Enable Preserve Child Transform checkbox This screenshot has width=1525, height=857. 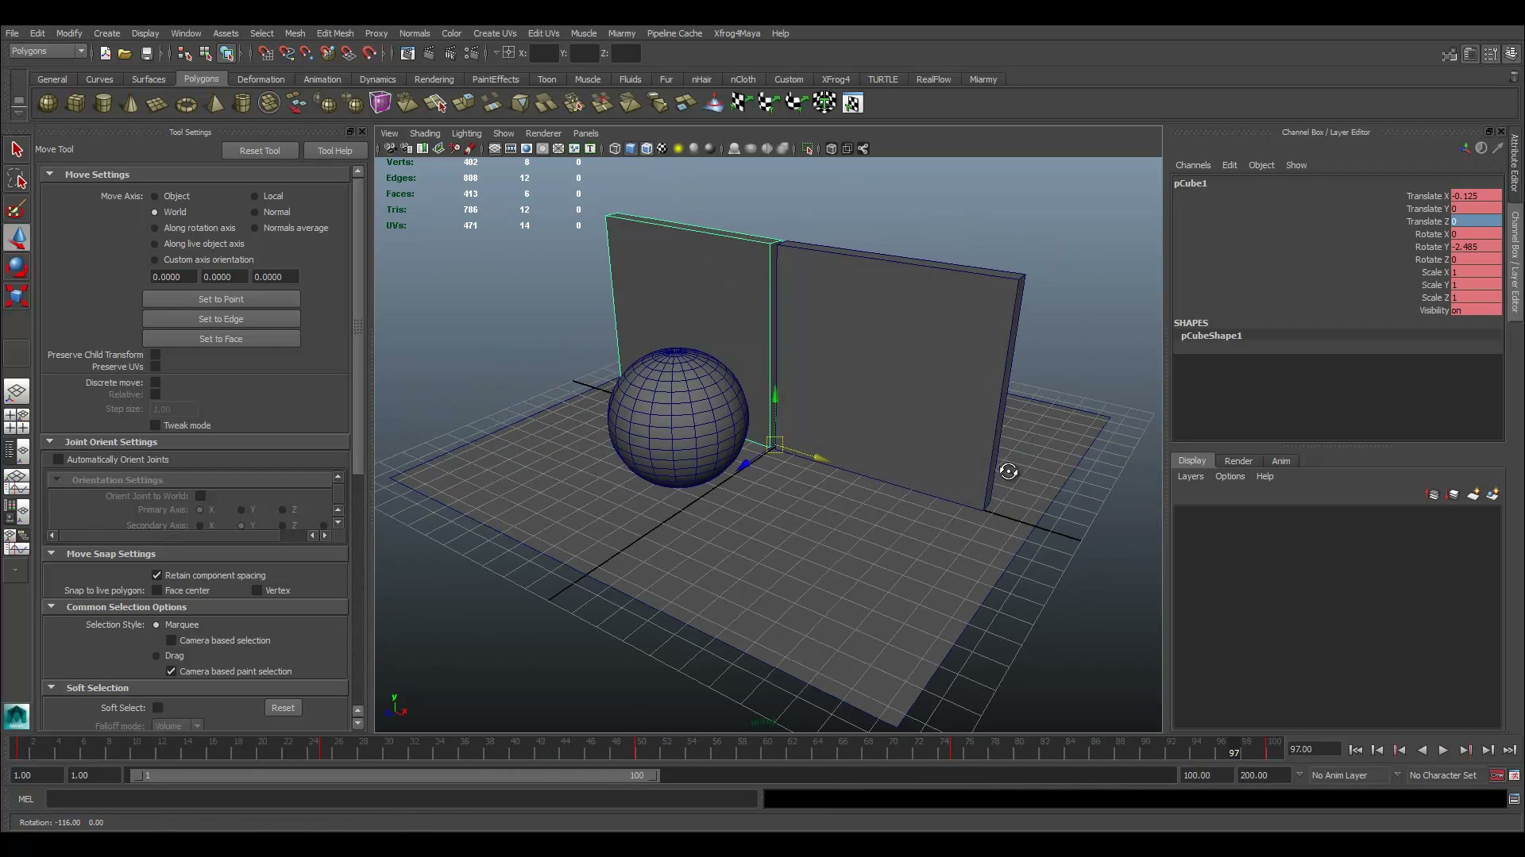click(156, 355)
